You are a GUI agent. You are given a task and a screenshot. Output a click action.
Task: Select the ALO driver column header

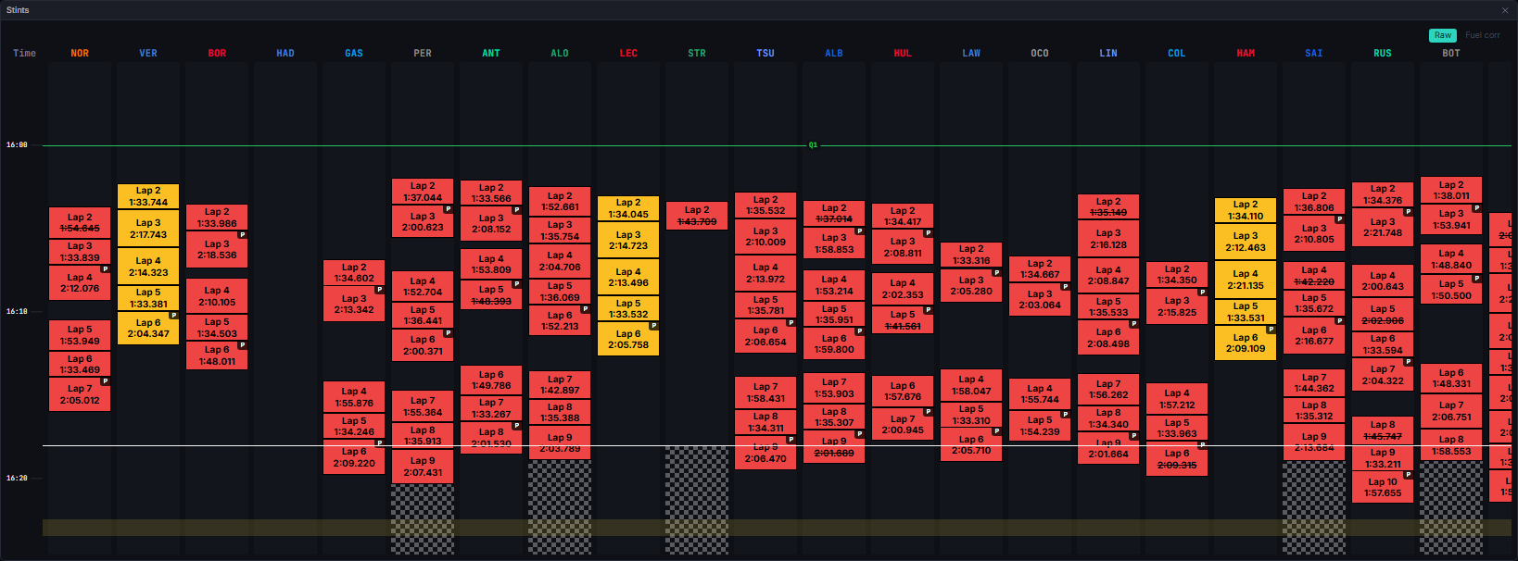(560, 54)
